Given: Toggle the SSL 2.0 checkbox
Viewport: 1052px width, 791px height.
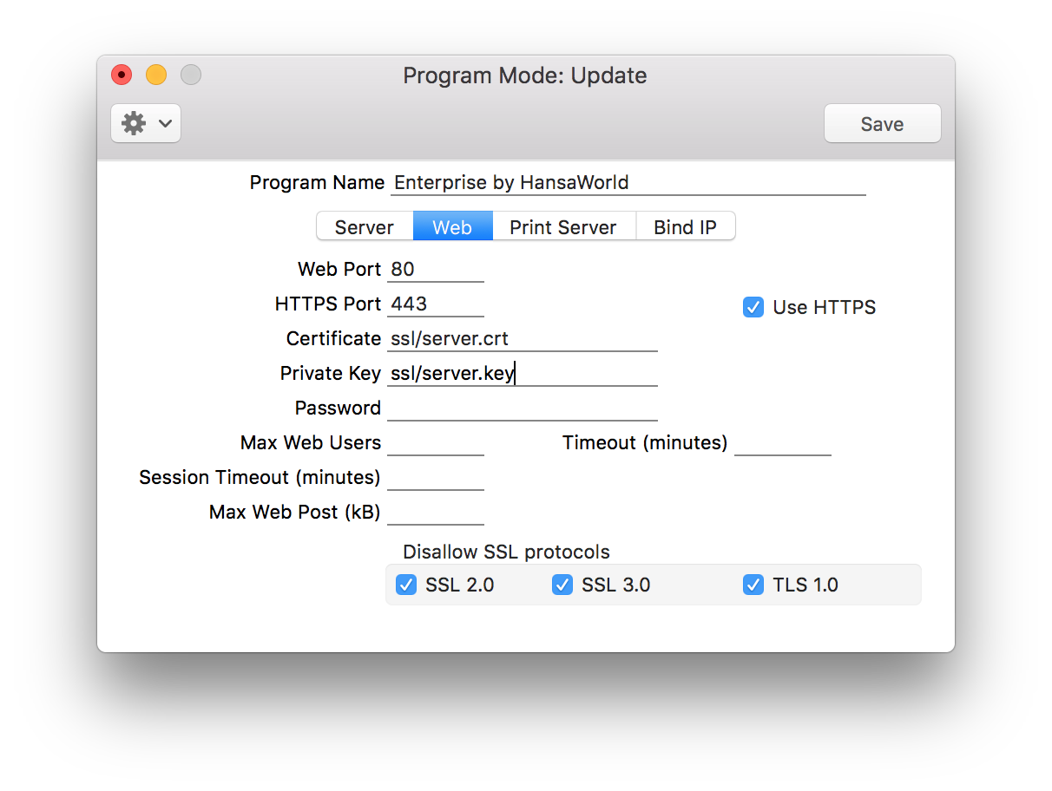Looking at the screenshot, I should (406, 585).
